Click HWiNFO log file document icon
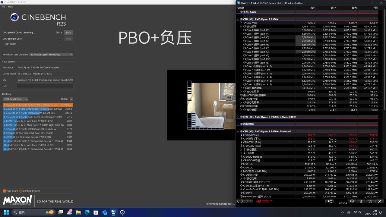 pyautogui.click(x=361, y=201)
